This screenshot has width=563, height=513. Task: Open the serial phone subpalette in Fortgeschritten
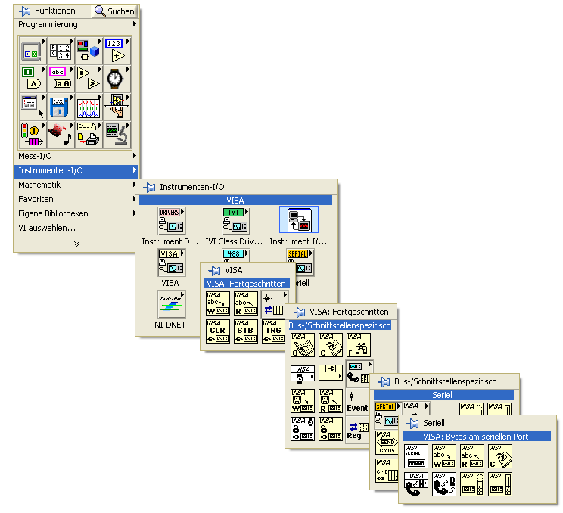point(359,373)
